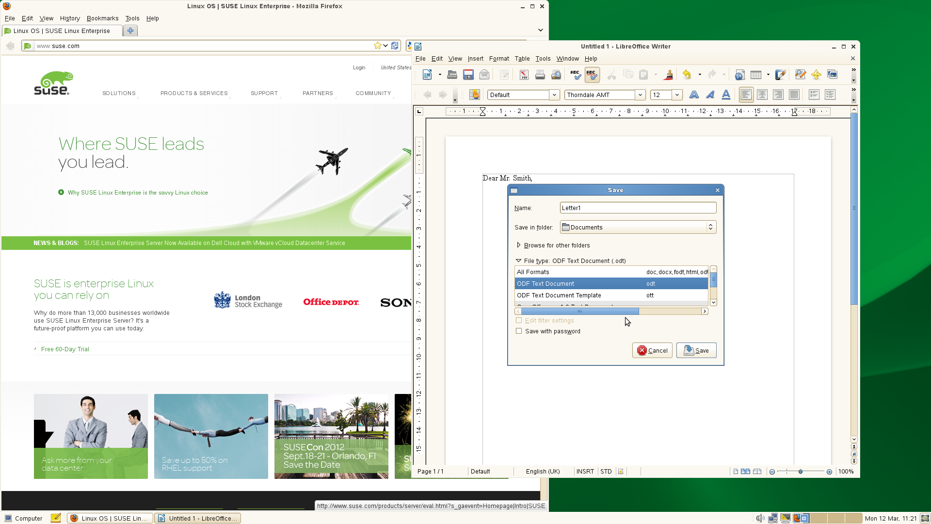
Task: Click the zoom slider in status bar
Action: (800, 471)
